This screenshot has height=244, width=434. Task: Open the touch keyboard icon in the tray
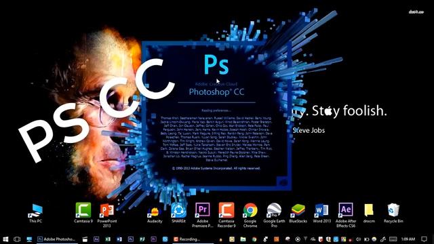[393, 239]
